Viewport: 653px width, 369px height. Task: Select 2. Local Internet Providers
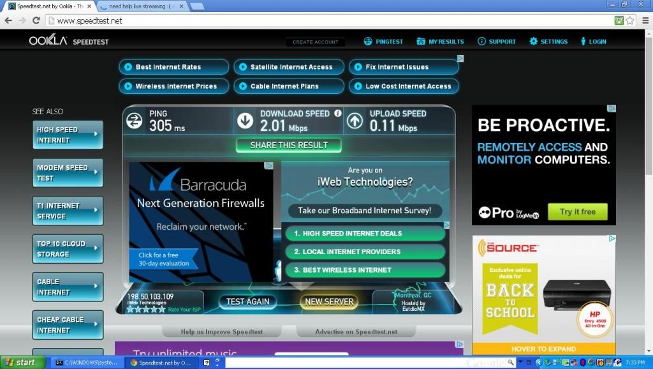pos(365,252)
